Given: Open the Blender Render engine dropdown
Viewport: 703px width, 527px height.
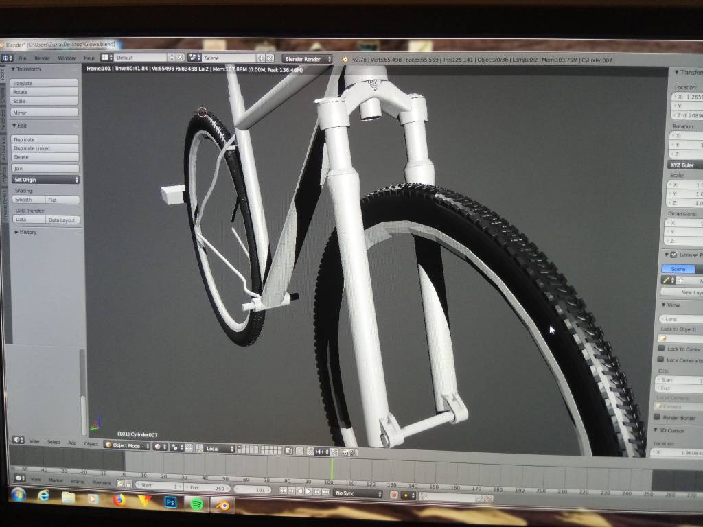Looking at the screenshot, I should point(307,59).
